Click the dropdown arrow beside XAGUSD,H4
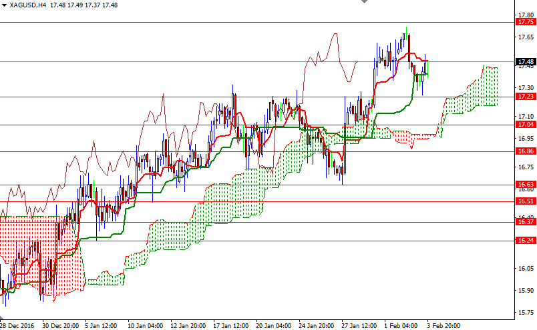 4,5
